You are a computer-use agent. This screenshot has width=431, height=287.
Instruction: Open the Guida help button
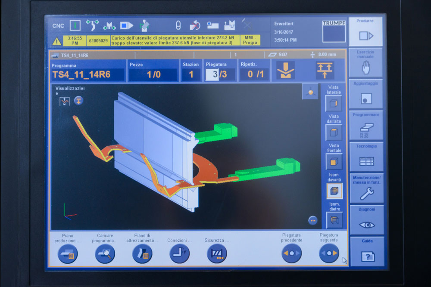[x=368, y=252]
